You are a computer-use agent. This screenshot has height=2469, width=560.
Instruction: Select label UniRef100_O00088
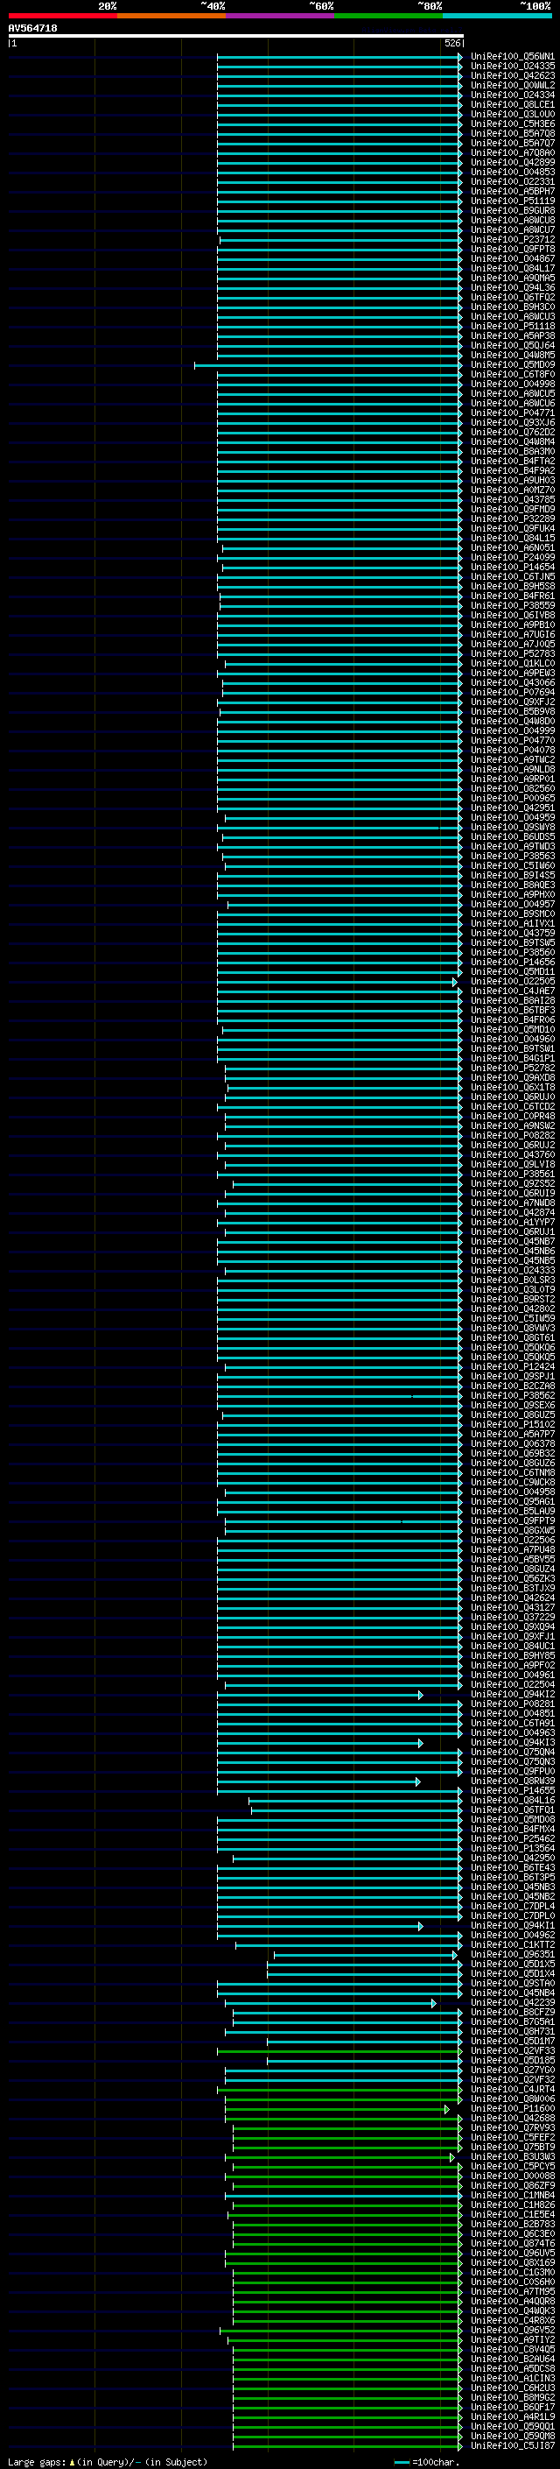click(x=512, y=2176)
